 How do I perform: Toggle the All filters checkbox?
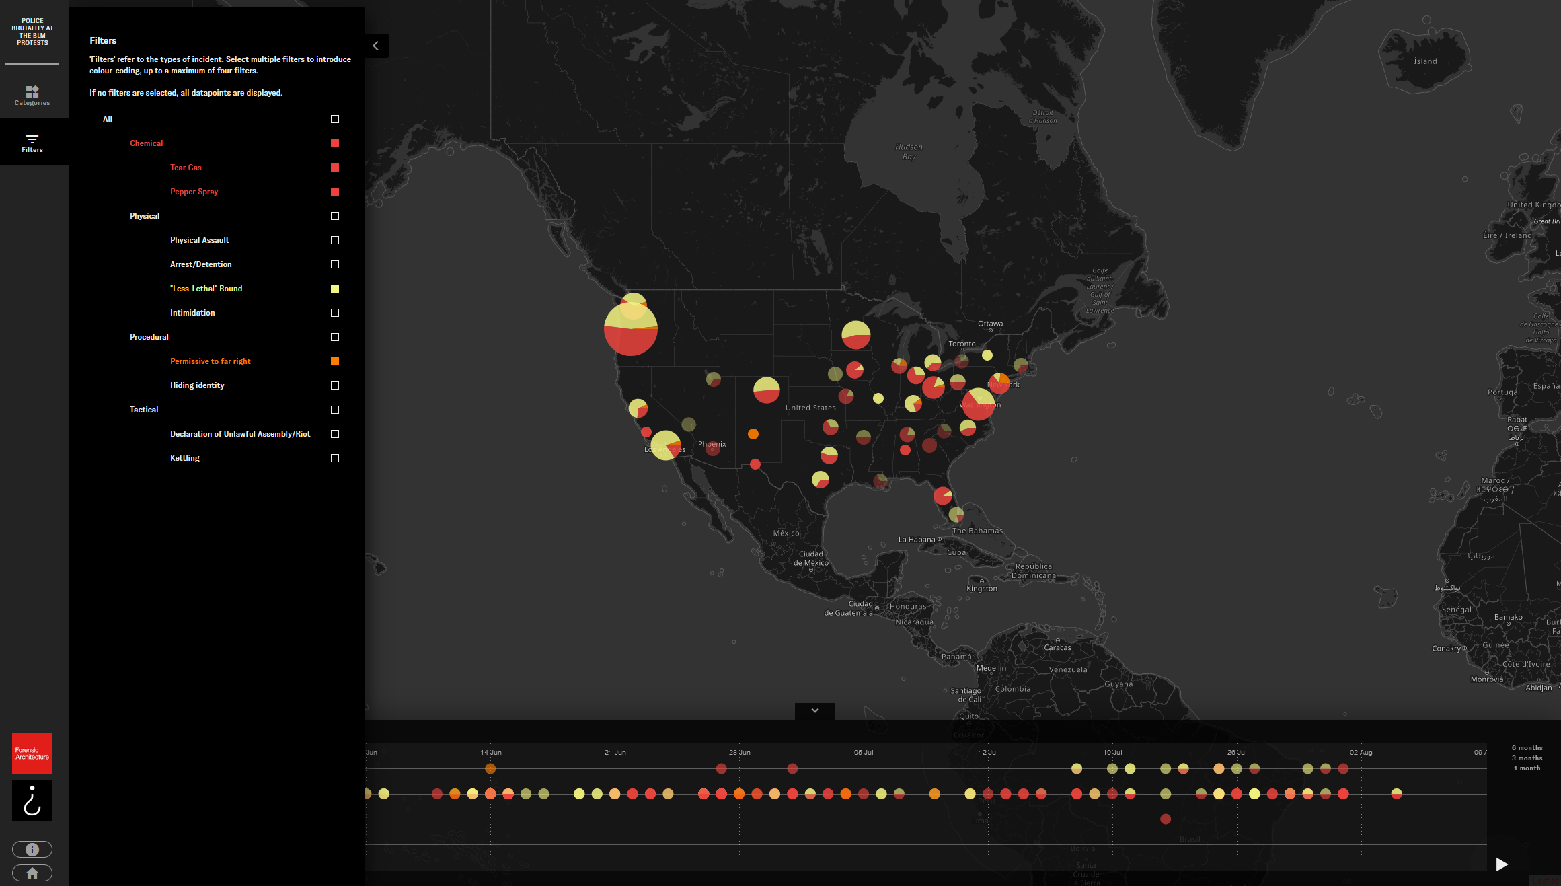pos(335,119)
